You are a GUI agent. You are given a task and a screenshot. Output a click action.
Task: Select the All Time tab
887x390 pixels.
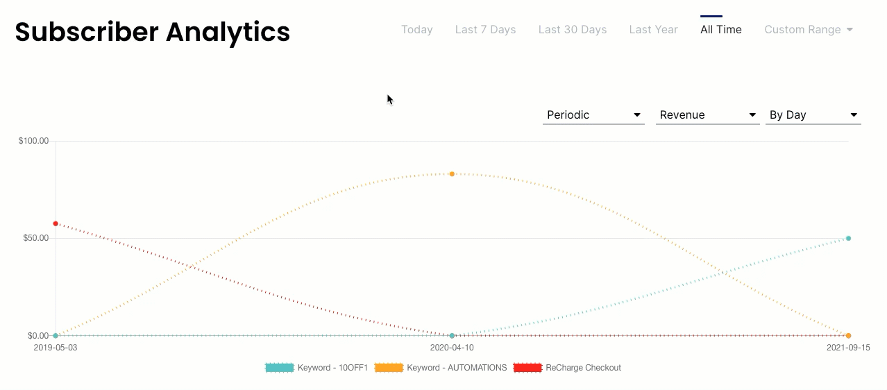720,30
